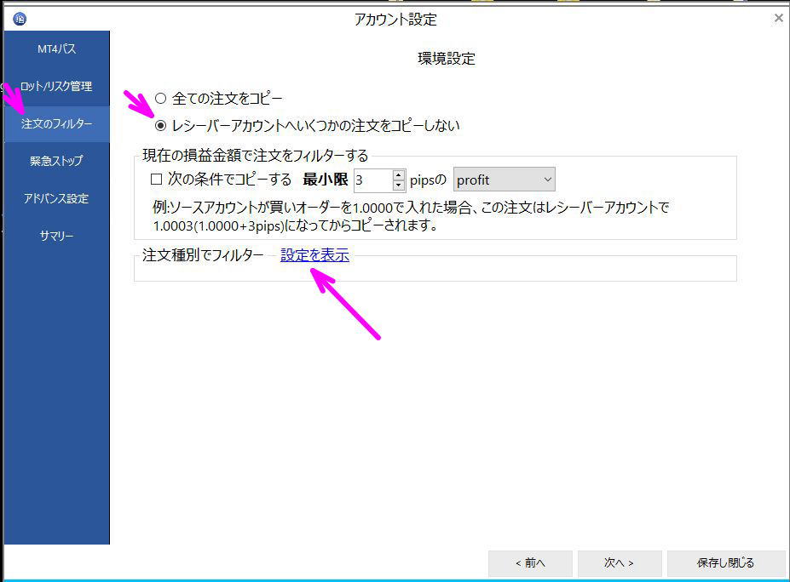
Task: Go to the アドバンス設定 section
Action: coord(56,197)
